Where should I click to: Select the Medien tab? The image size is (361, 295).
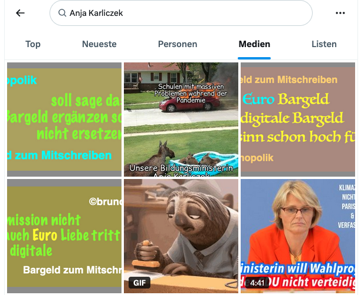click(x=254, y=44)
